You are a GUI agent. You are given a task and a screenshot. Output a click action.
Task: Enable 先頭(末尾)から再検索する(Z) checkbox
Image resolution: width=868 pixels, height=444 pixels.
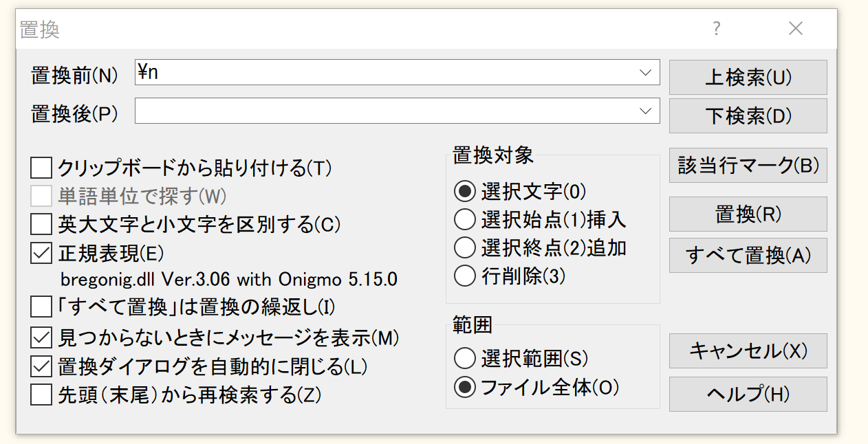tap(42, 395)
